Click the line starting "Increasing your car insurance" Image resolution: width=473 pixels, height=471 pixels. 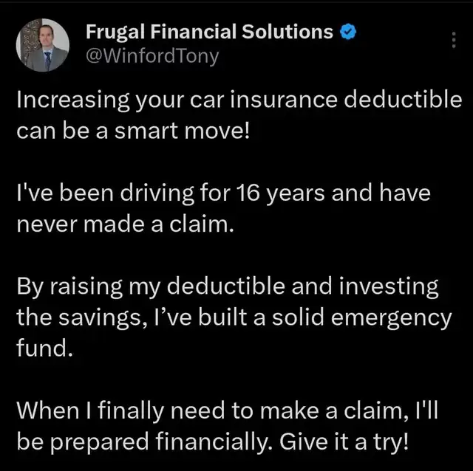(x=239, y=101)
